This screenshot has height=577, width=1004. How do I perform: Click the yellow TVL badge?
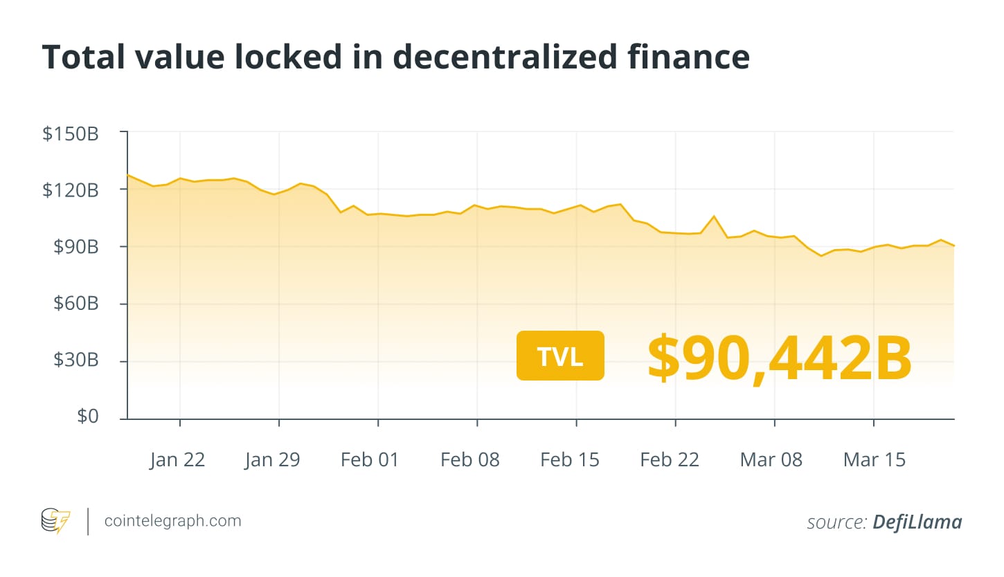pyautogui.click(x=560, y=356)
